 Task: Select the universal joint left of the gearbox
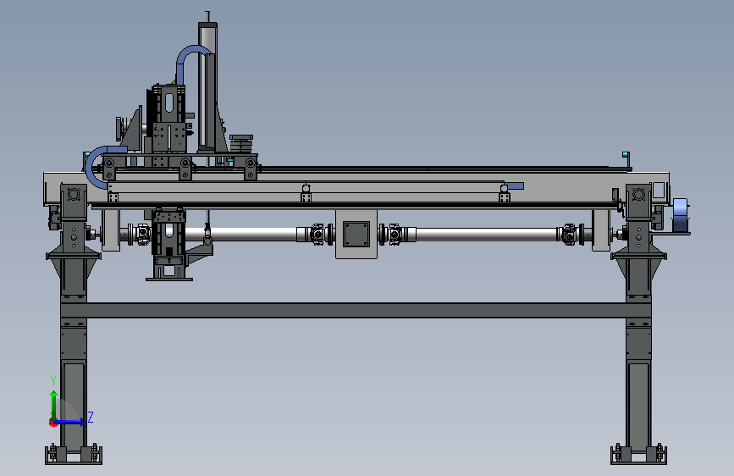[x=316, y=234]
